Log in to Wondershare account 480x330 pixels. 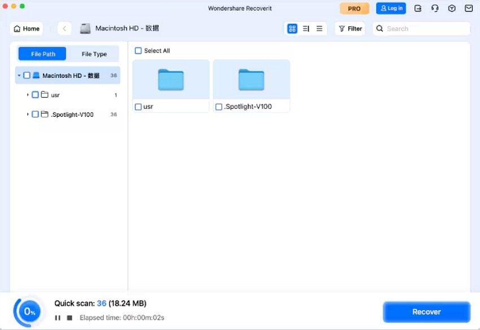point(391,8)
